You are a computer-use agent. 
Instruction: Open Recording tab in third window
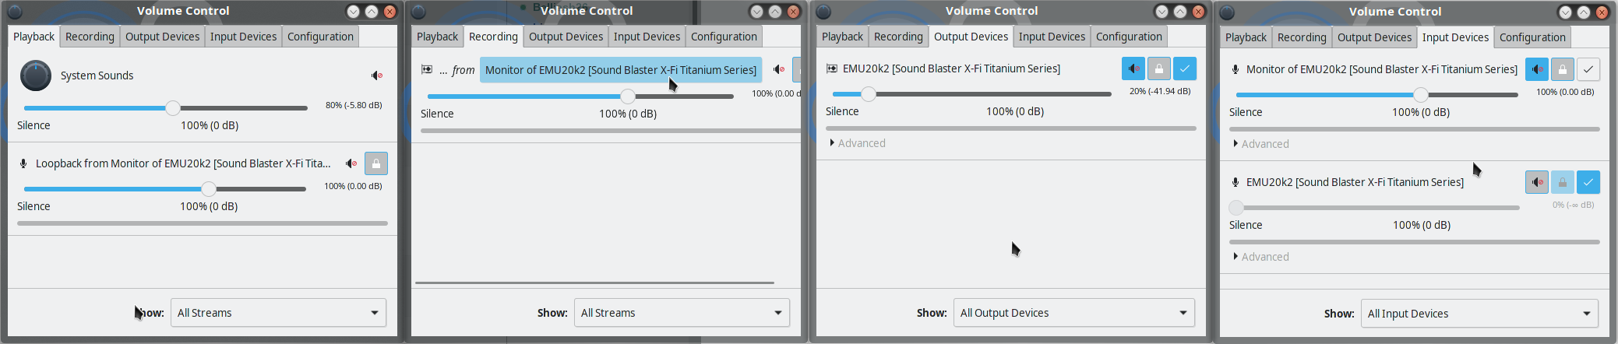pos(898,37)
